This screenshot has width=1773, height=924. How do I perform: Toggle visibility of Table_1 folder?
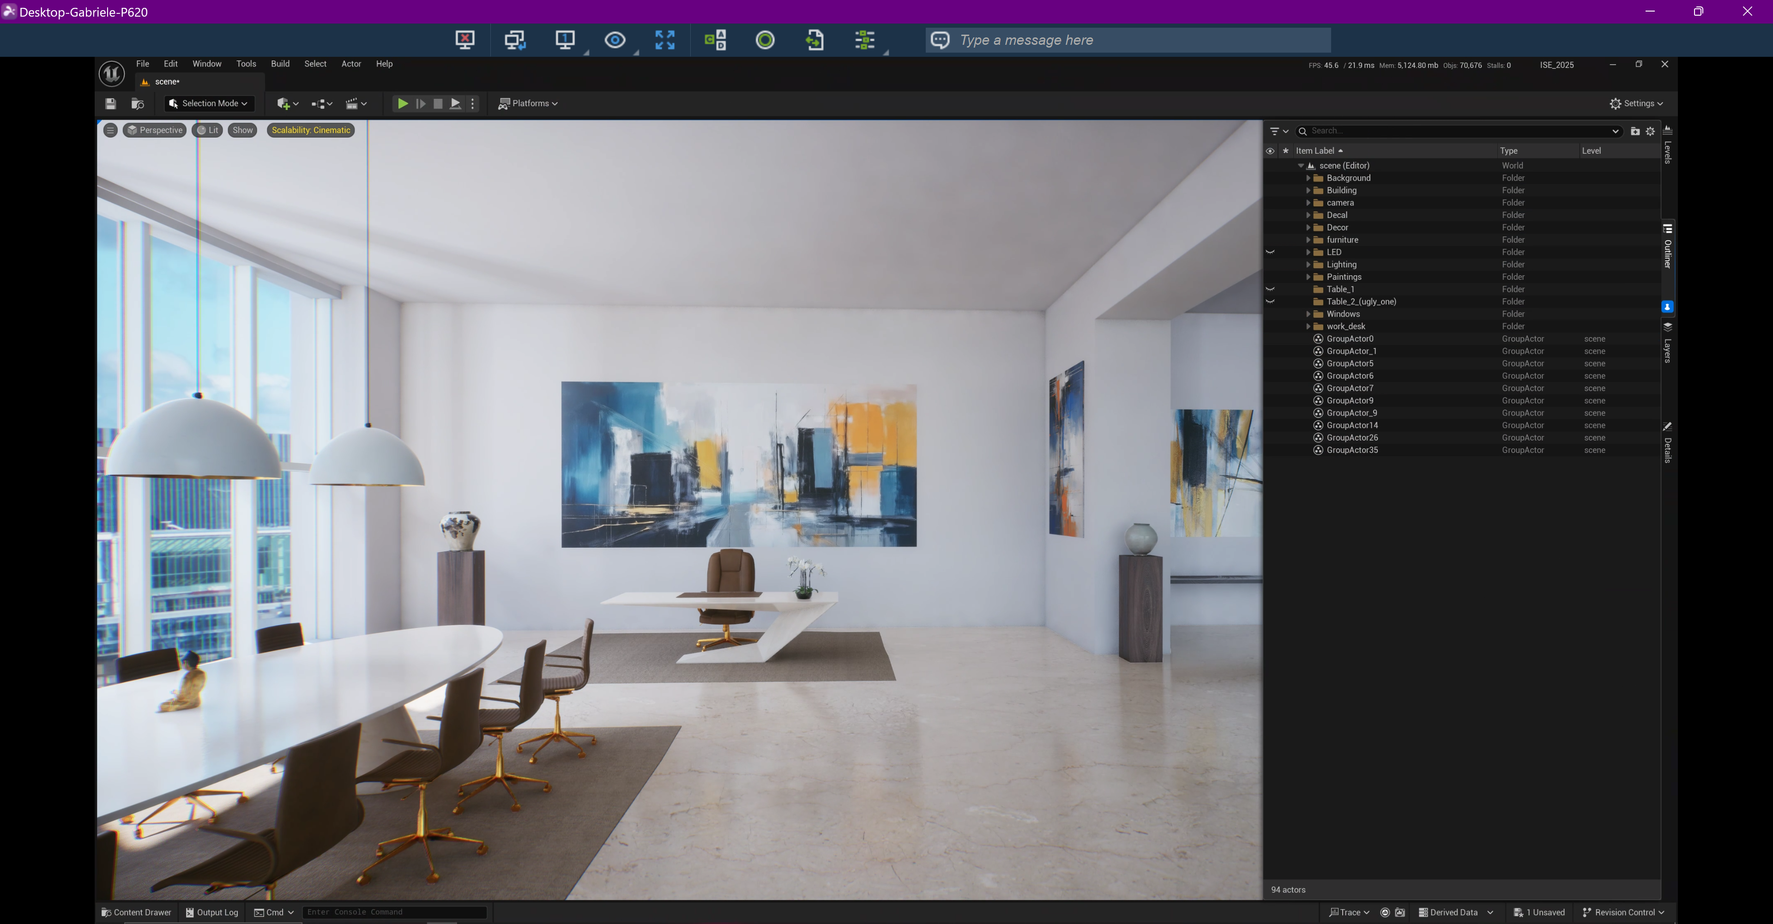1271,289
